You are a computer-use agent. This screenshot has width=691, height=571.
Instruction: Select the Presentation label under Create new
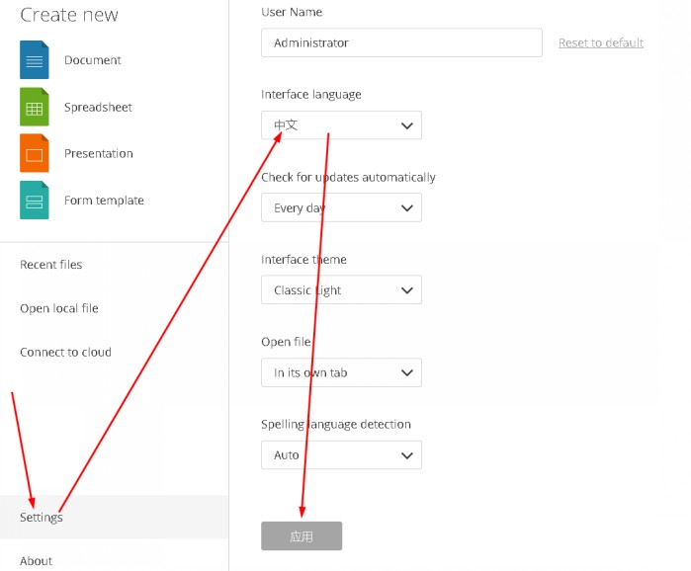tap(99, 153)
